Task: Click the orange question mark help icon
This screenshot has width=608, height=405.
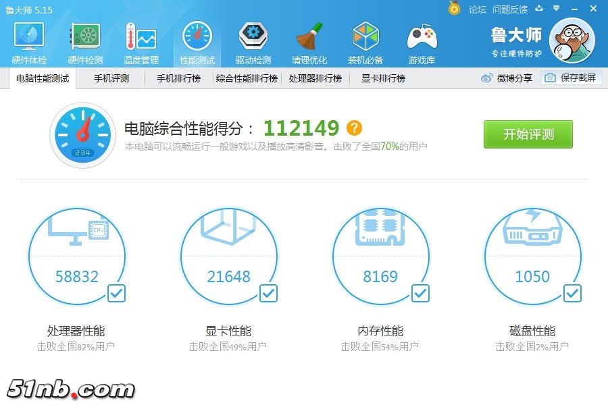Action: (x=354, y=128)
